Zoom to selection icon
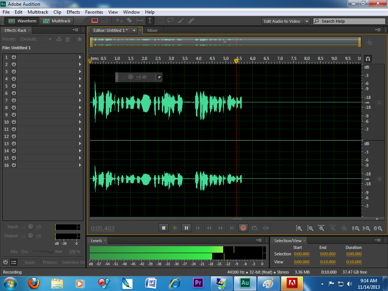The height and width of the screenshot is (291, 388). coord(378,228)
